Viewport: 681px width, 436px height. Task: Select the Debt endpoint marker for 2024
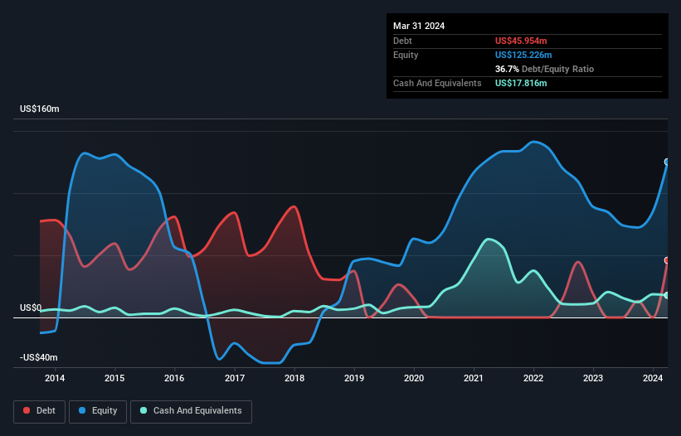[x=667, y=260]
